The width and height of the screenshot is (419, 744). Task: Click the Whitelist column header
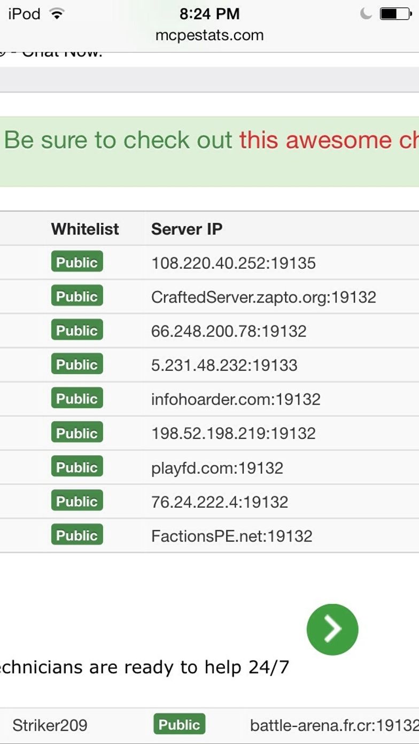85,229
